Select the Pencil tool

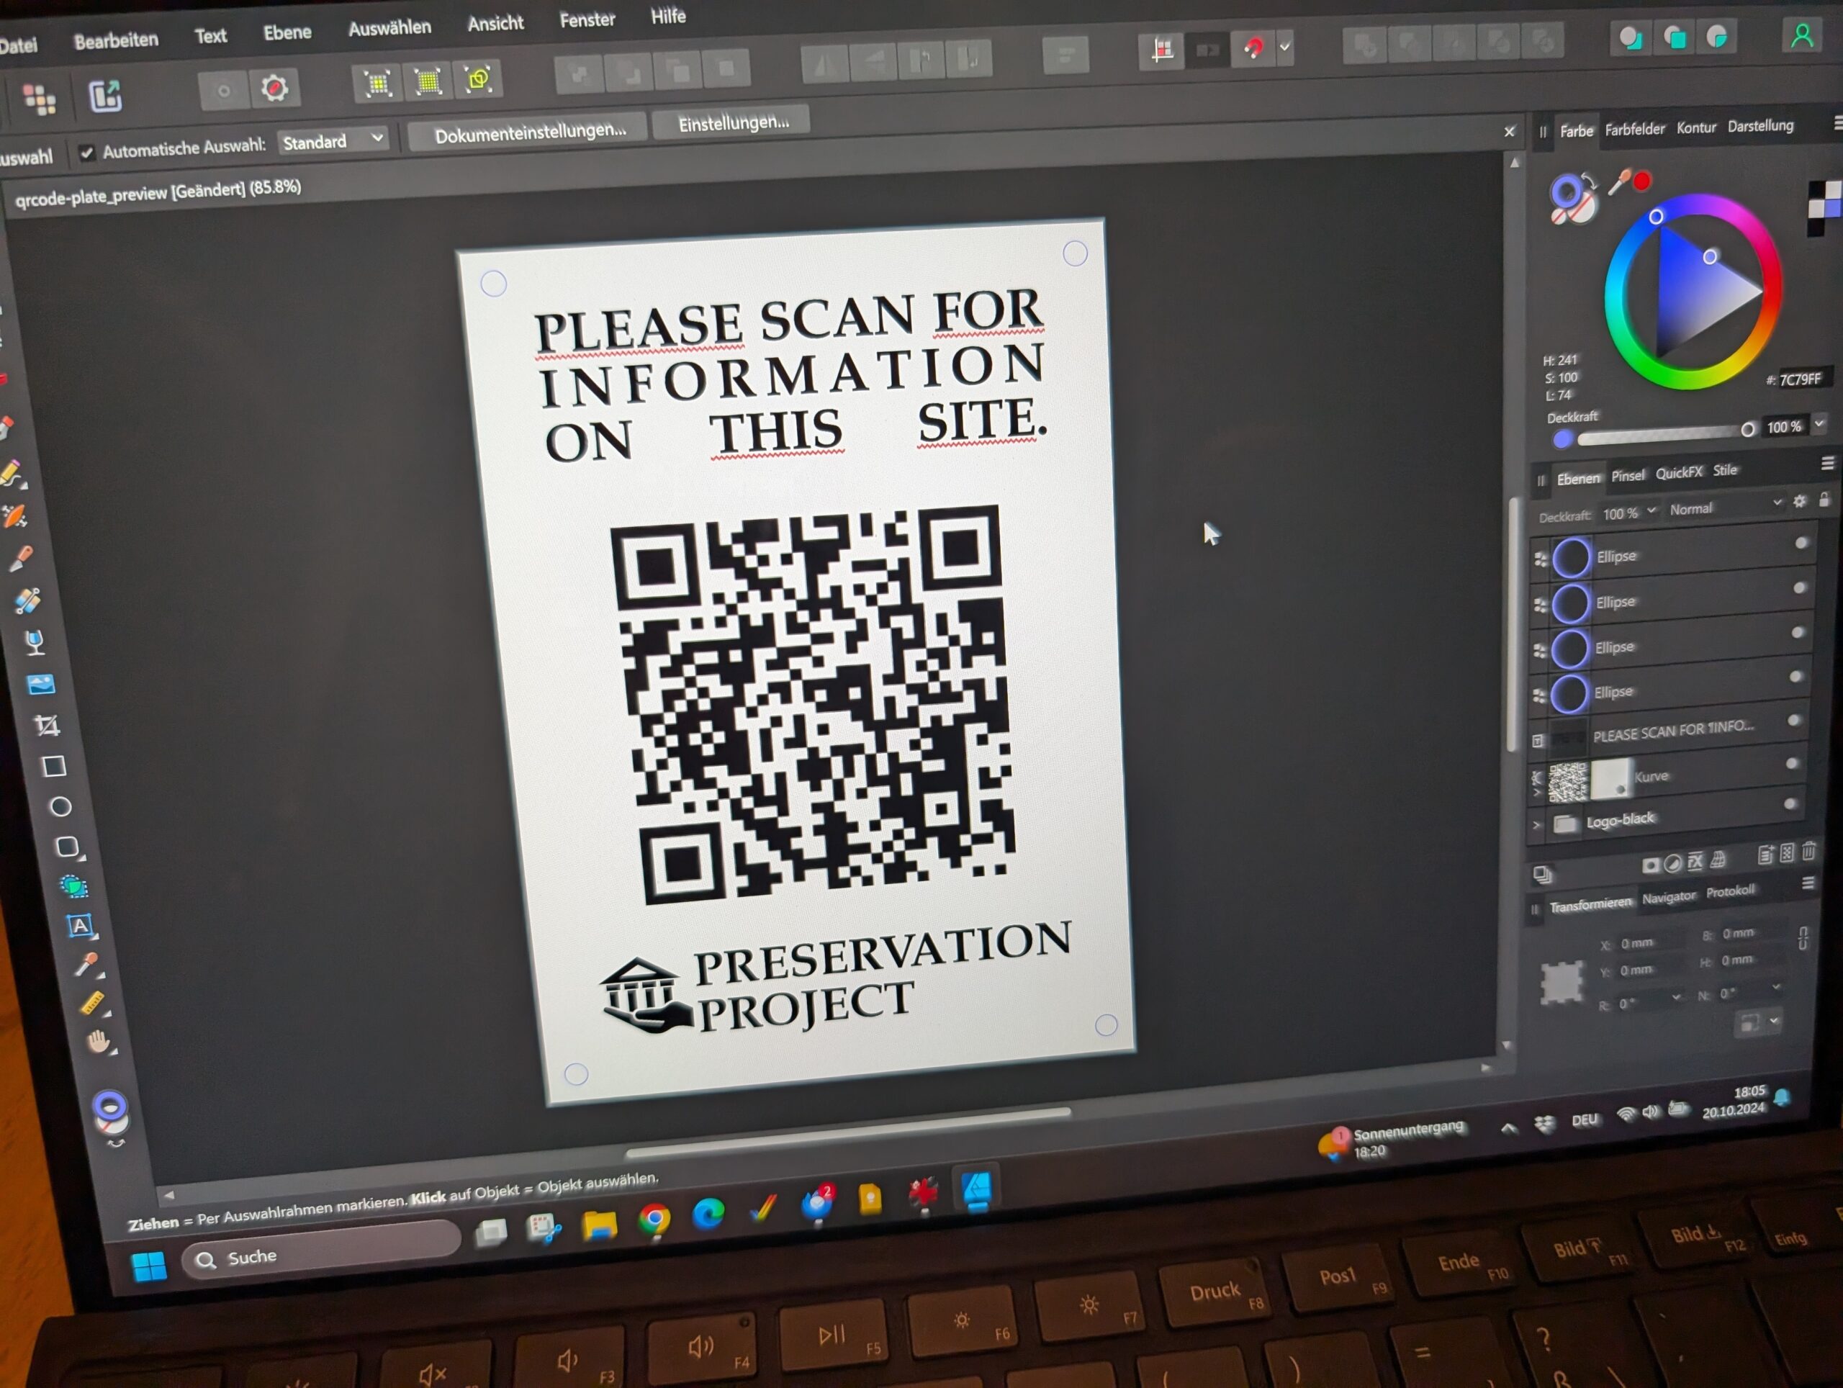(x=12, y=474)
